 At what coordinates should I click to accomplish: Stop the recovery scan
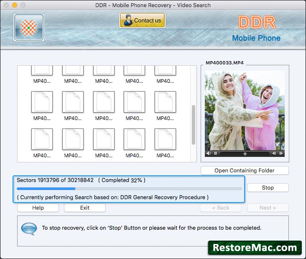tap(268, 188)
